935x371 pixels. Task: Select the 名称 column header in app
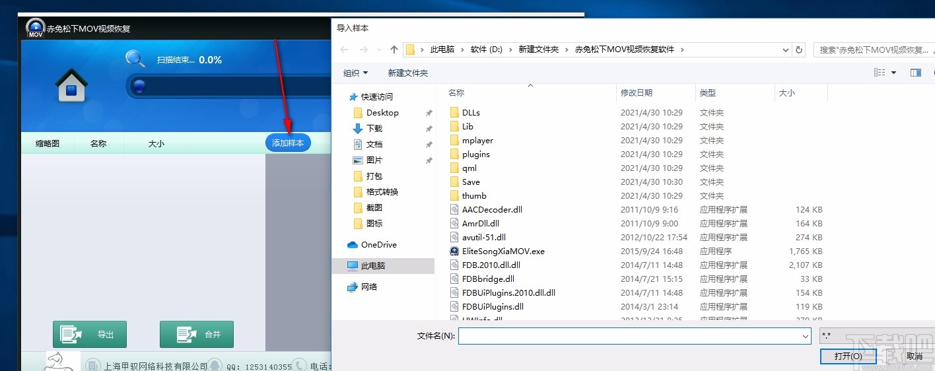(x=98, y=143)
